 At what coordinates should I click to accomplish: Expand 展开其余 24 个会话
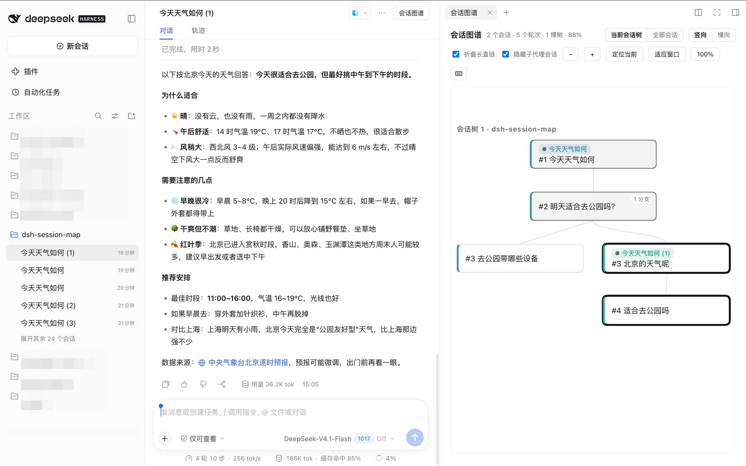pos(48,338)
